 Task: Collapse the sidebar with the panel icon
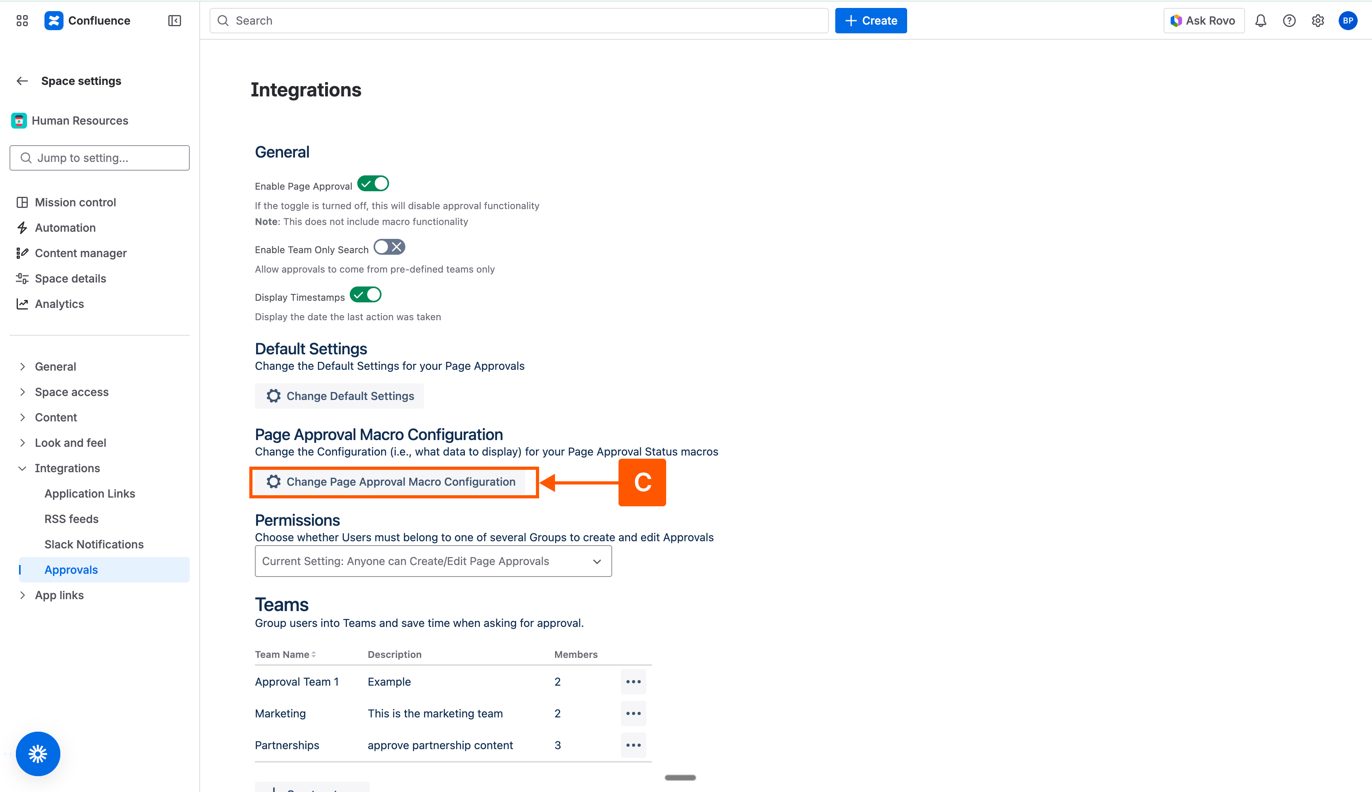174,21
